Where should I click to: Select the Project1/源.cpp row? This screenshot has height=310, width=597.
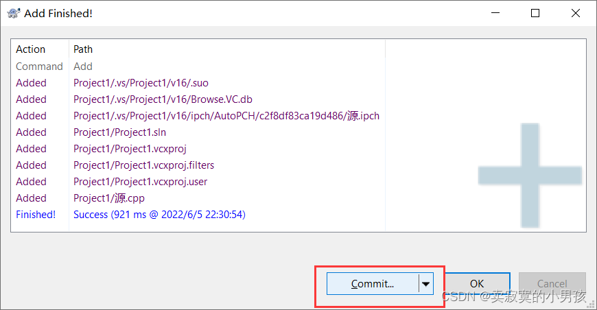(198, 198)
